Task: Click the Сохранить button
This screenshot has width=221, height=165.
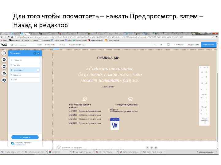Action: click(179, 45)
